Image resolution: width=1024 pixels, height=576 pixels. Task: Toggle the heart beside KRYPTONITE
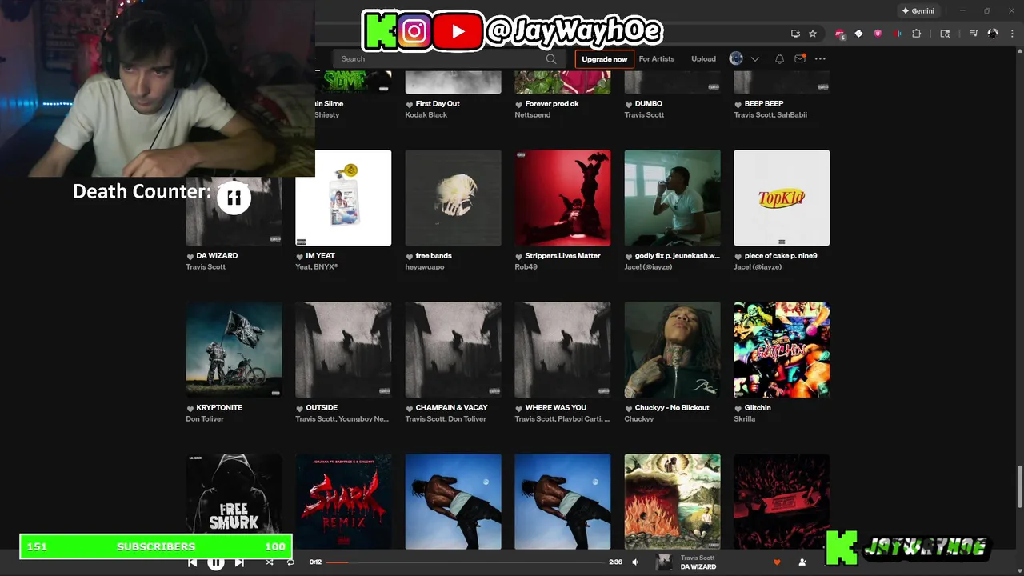pyautogui.click(x=190, y=408)
